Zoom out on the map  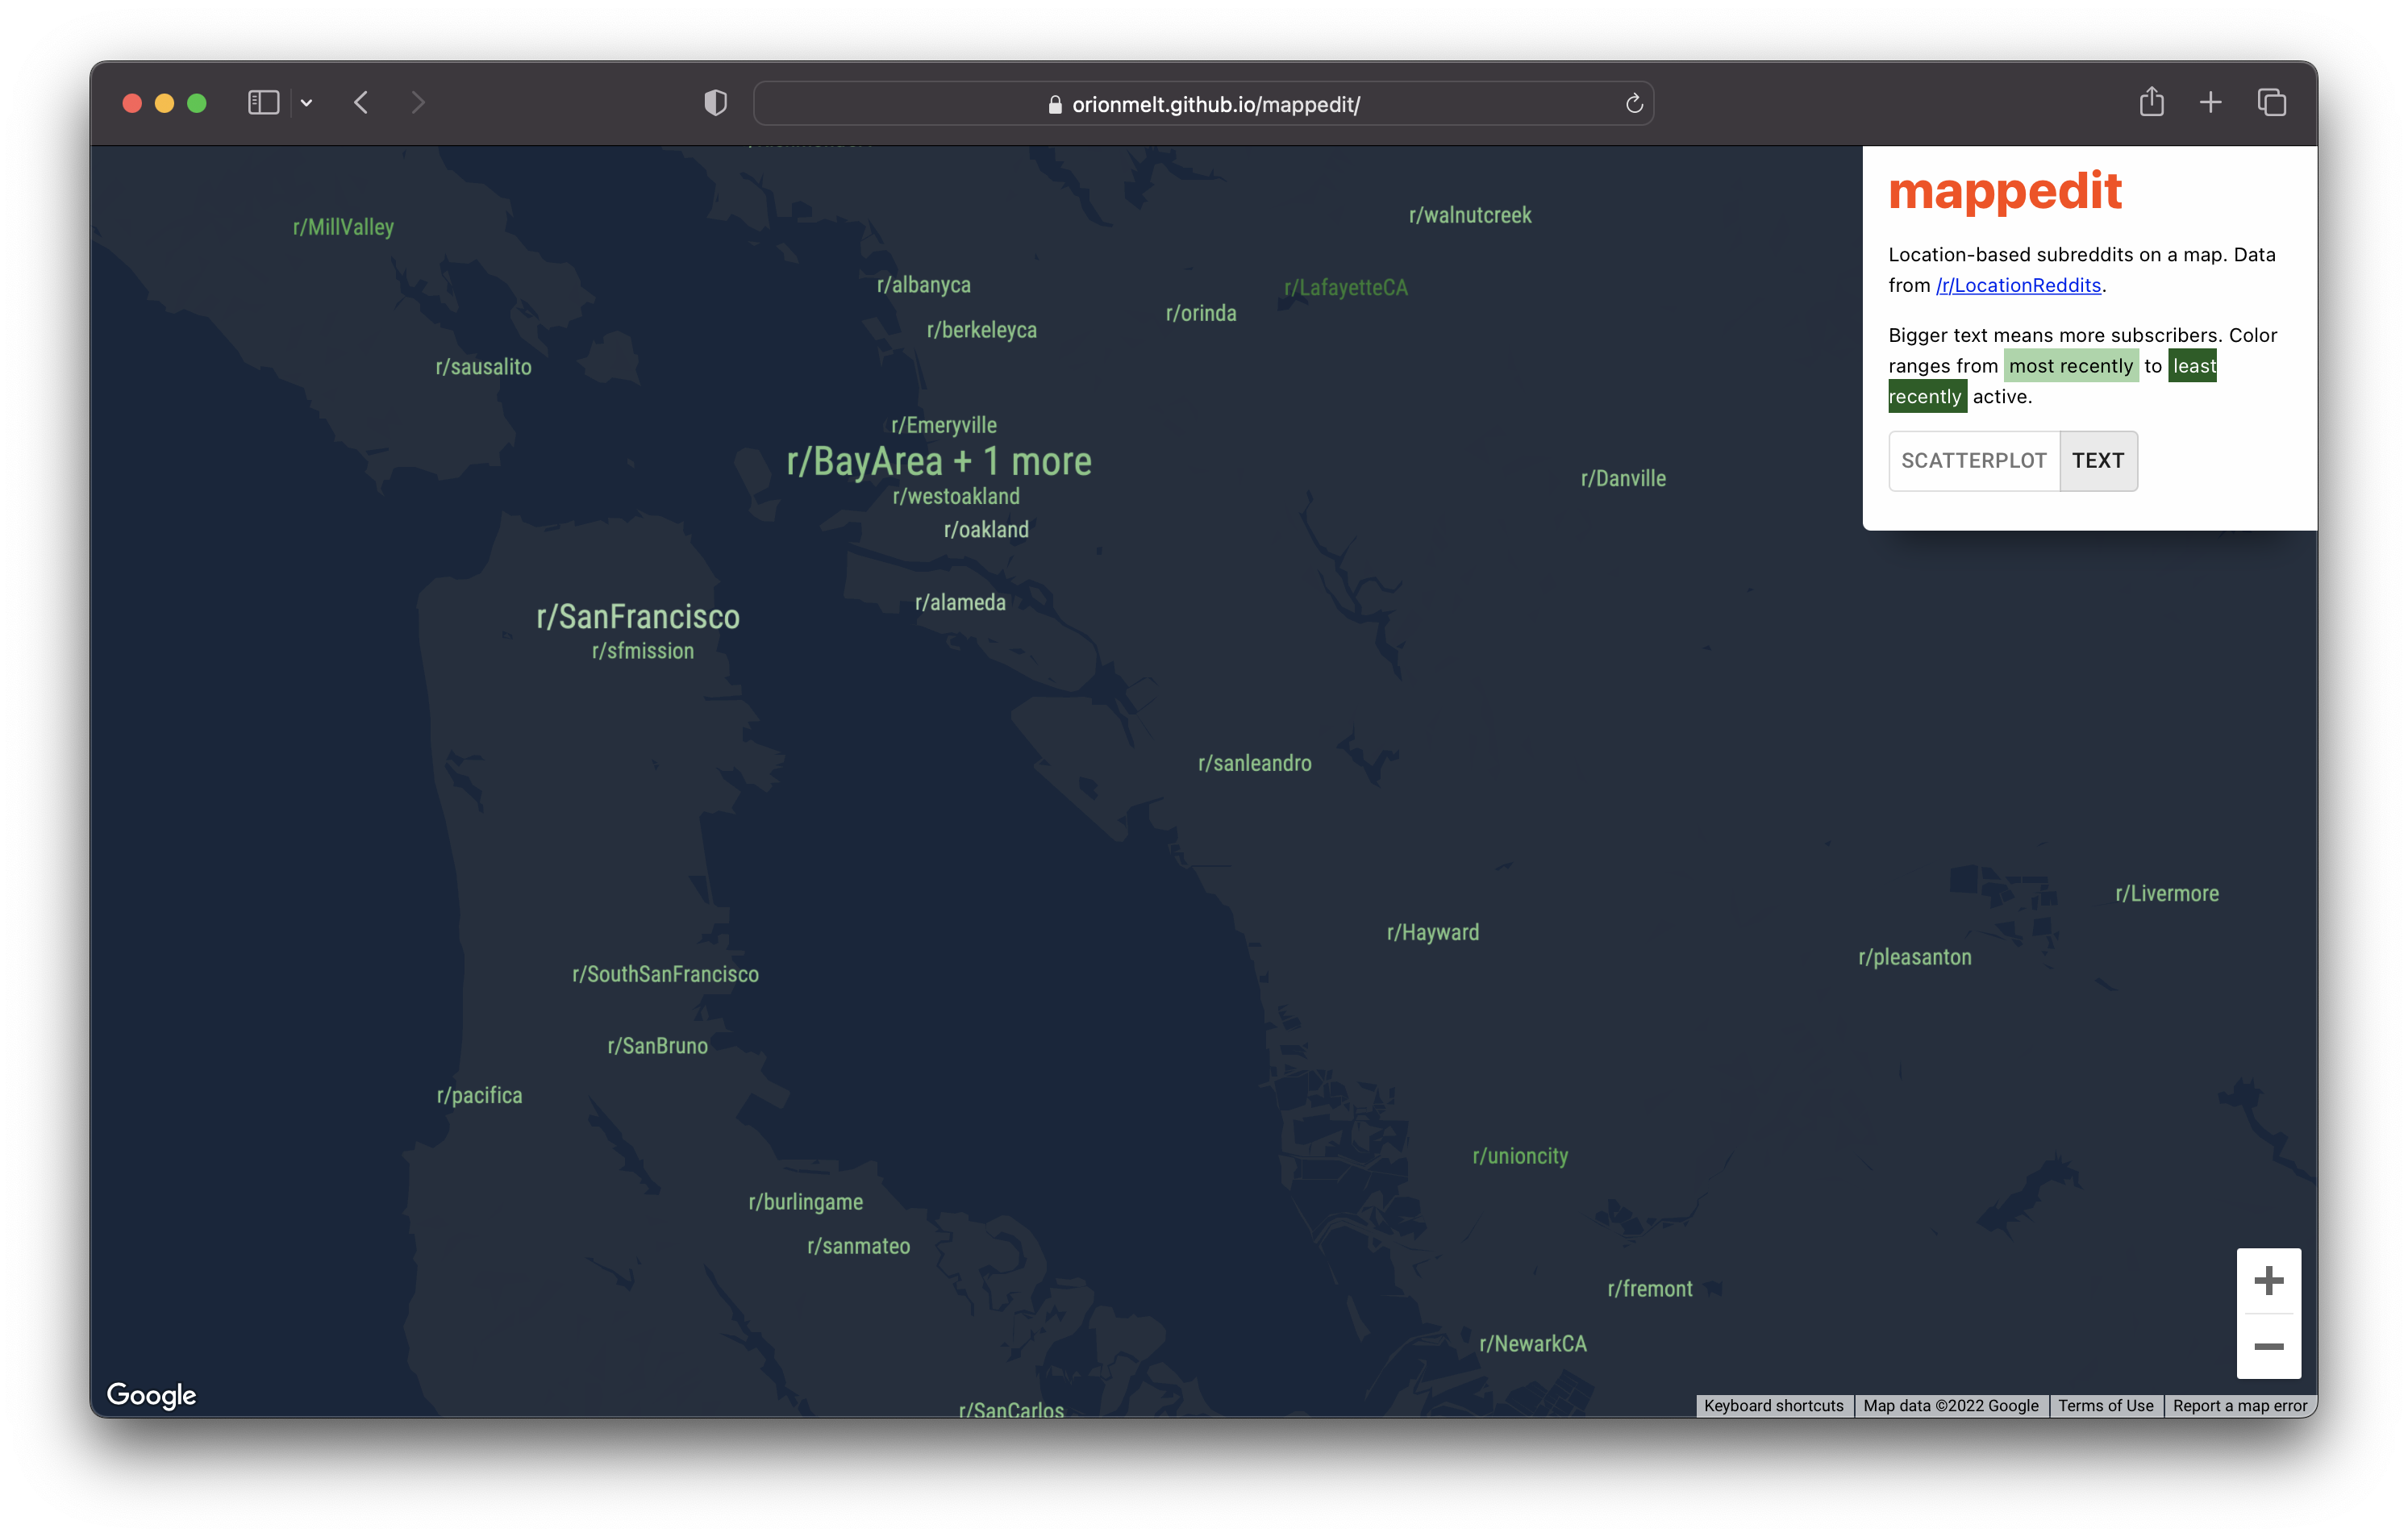point(2268,1346)
